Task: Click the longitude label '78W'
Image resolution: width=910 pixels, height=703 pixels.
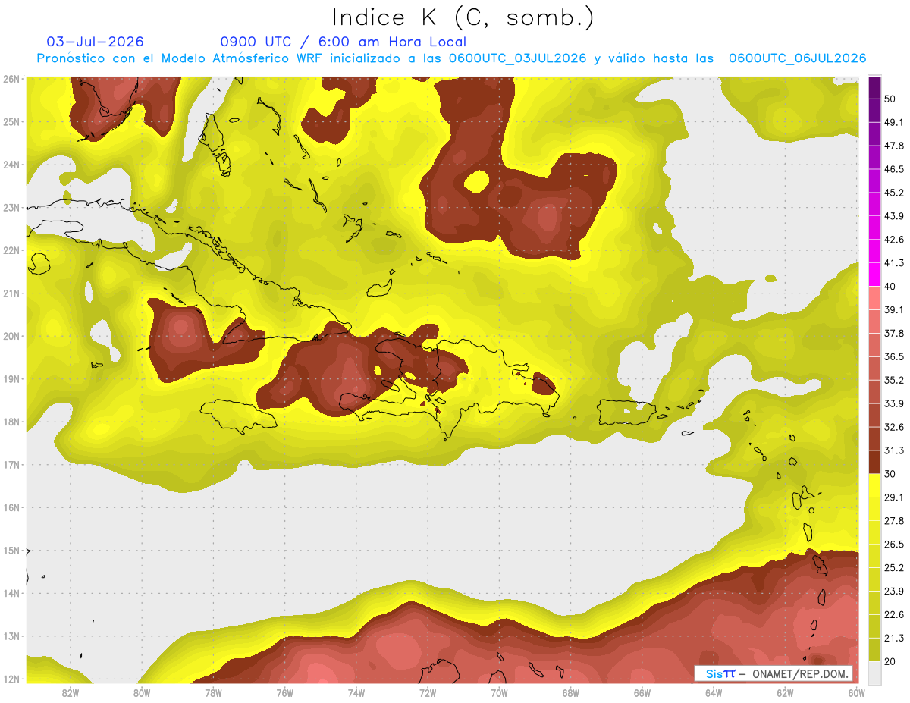Action: [213, 692]
